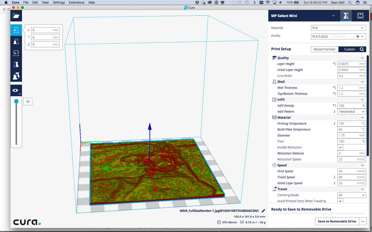Open the Edit menu

pos(35,3)
